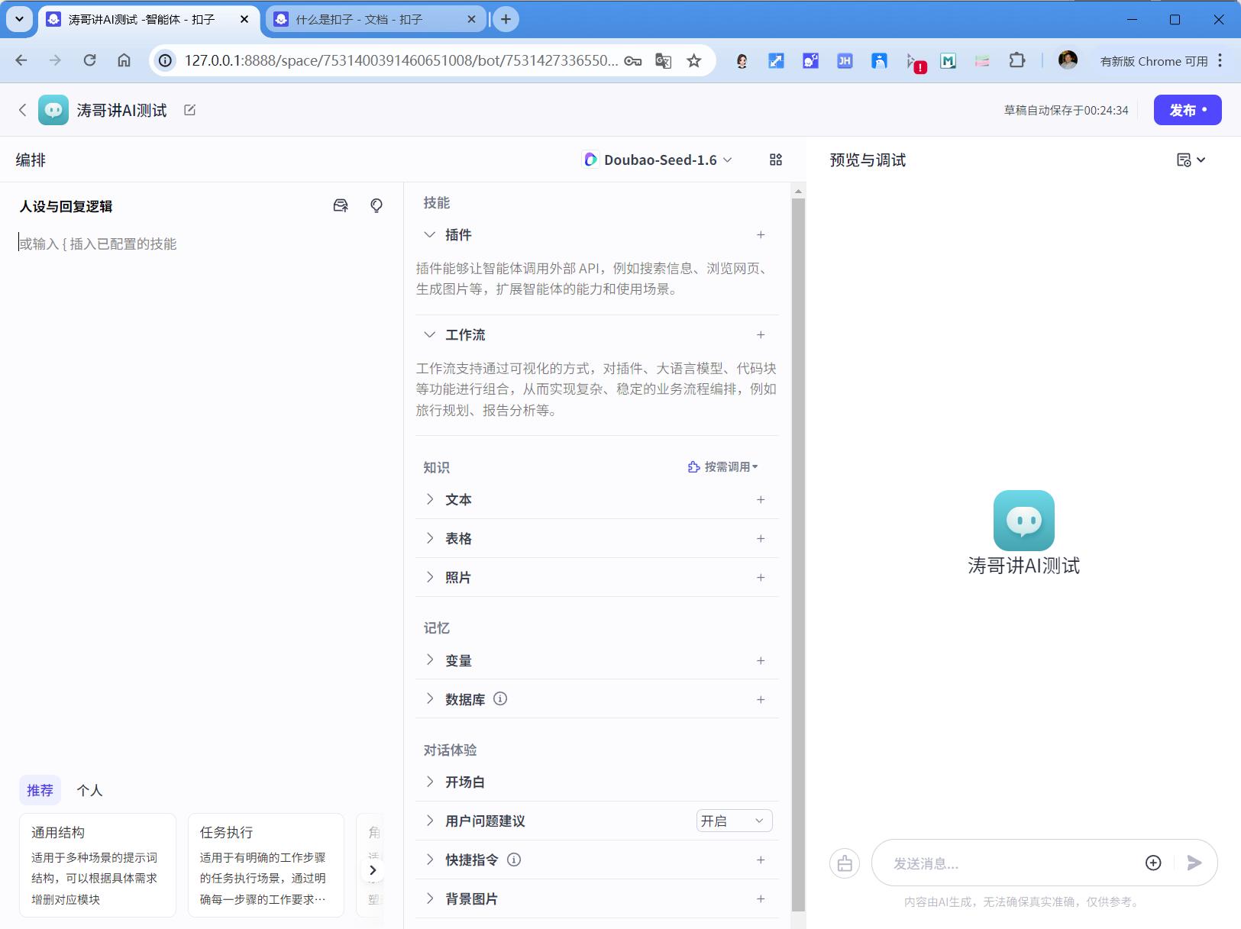Screen dimensions: 1241x929
Task: Click the info icon next to 数据库
Action: click(x=500, y=698)
